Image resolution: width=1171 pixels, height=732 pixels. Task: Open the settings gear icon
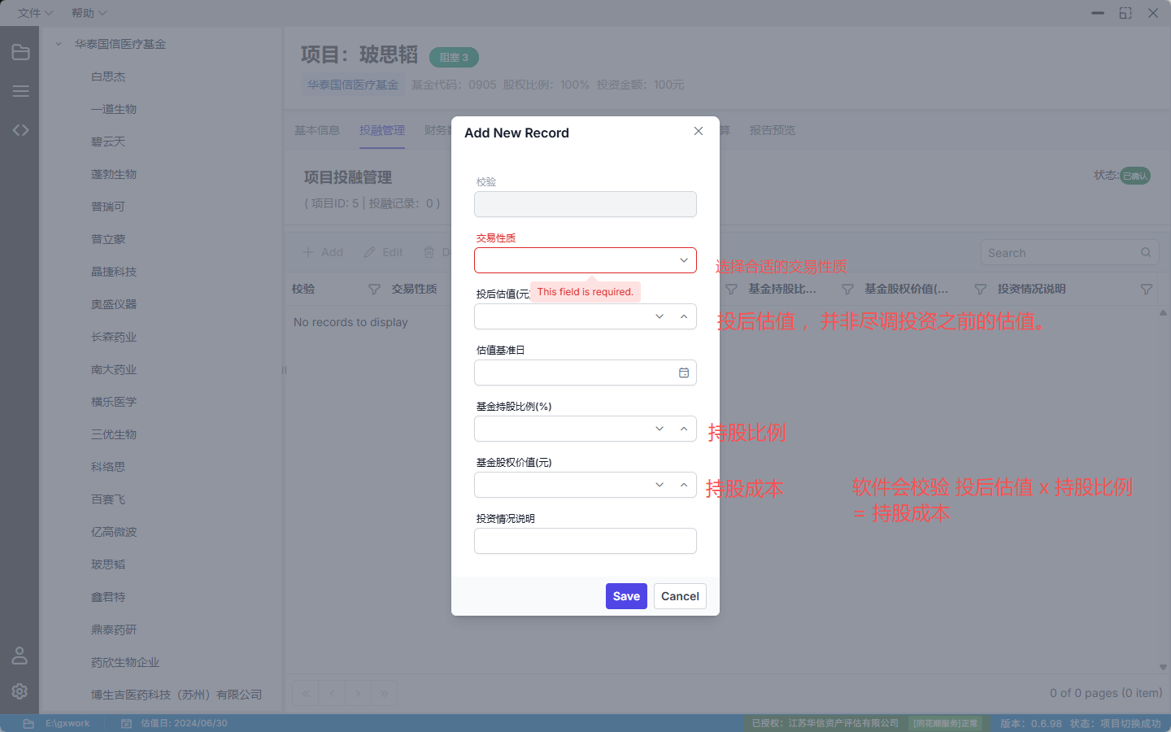click(x=20, y=691)
